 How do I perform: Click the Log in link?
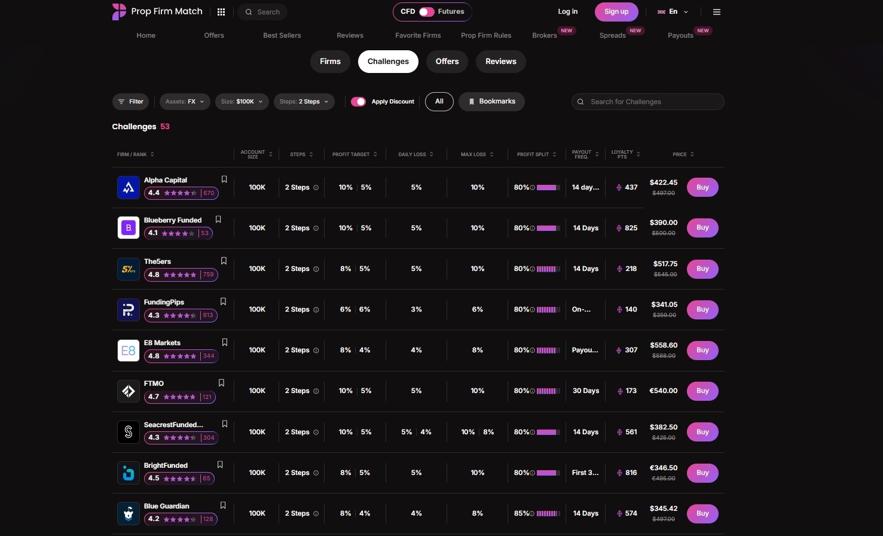pyautogui.click(x=568, y=11)
